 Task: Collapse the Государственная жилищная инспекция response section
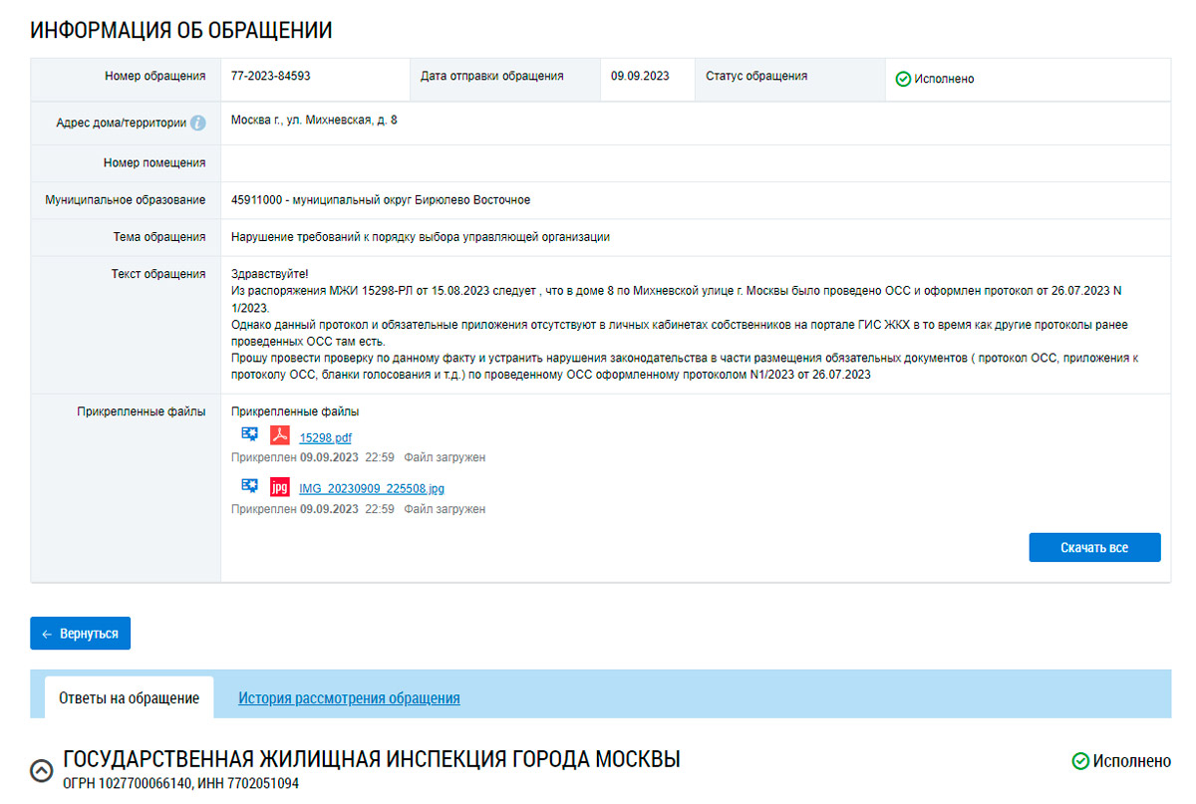42,770
